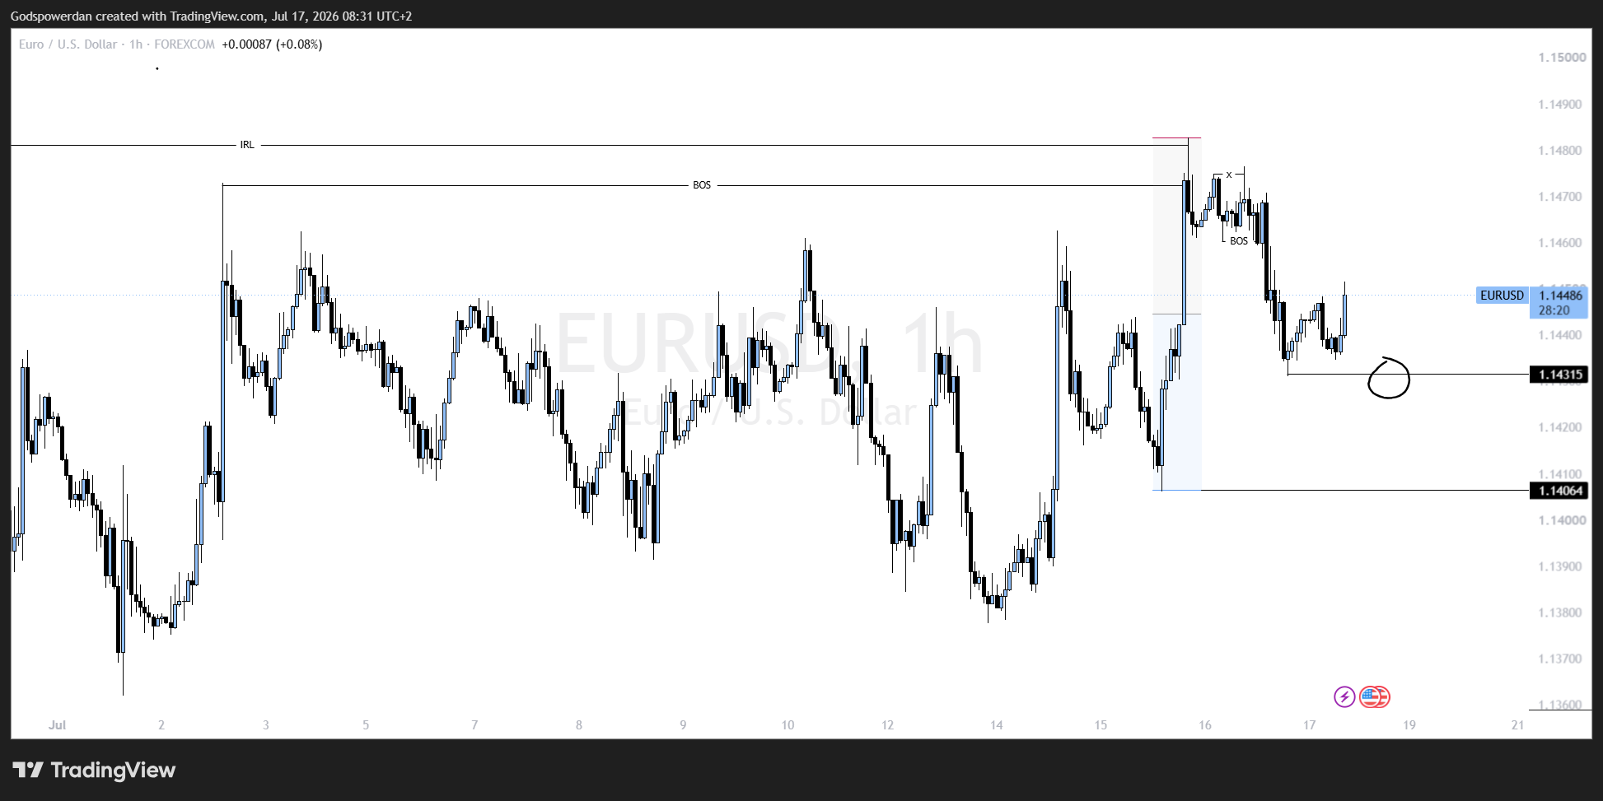Click the TradingView logo at bottom left
The width and height of the screenshot is (1603, 801).
tap(94, 771)
